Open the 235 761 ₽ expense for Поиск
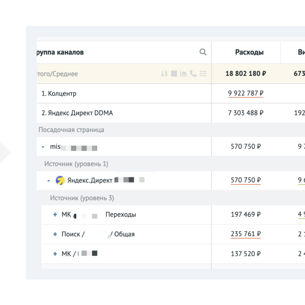 pos(246,234)
